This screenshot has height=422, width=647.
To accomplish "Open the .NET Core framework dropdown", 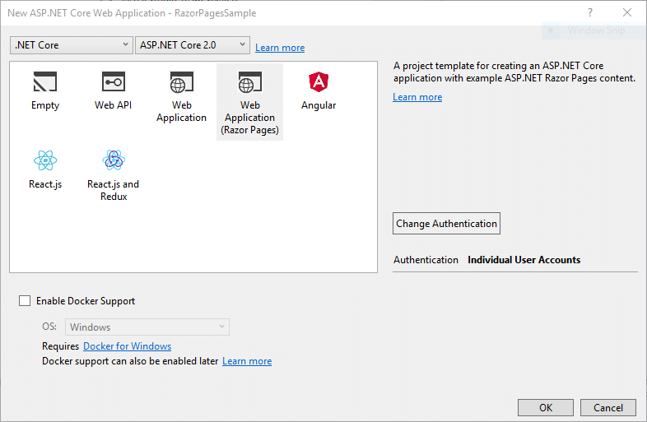I will (72, 45).
